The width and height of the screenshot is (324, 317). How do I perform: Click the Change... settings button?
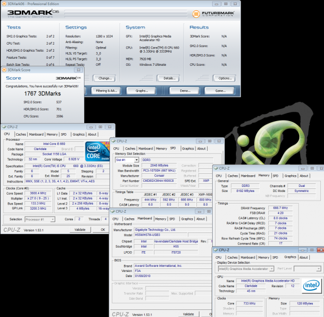point(105,78)
